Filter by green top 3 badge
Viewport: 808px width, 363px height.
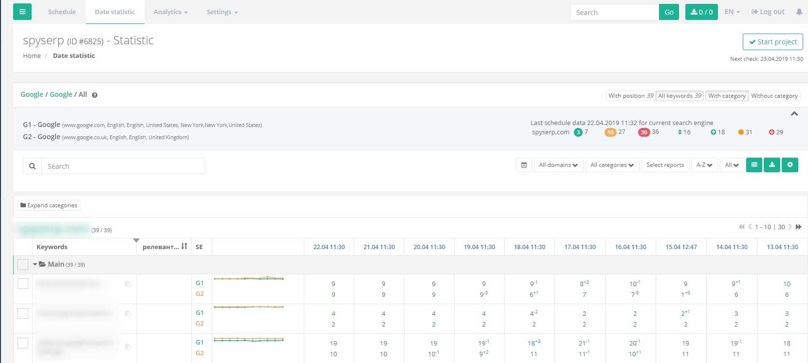click(x=578, y=132)
